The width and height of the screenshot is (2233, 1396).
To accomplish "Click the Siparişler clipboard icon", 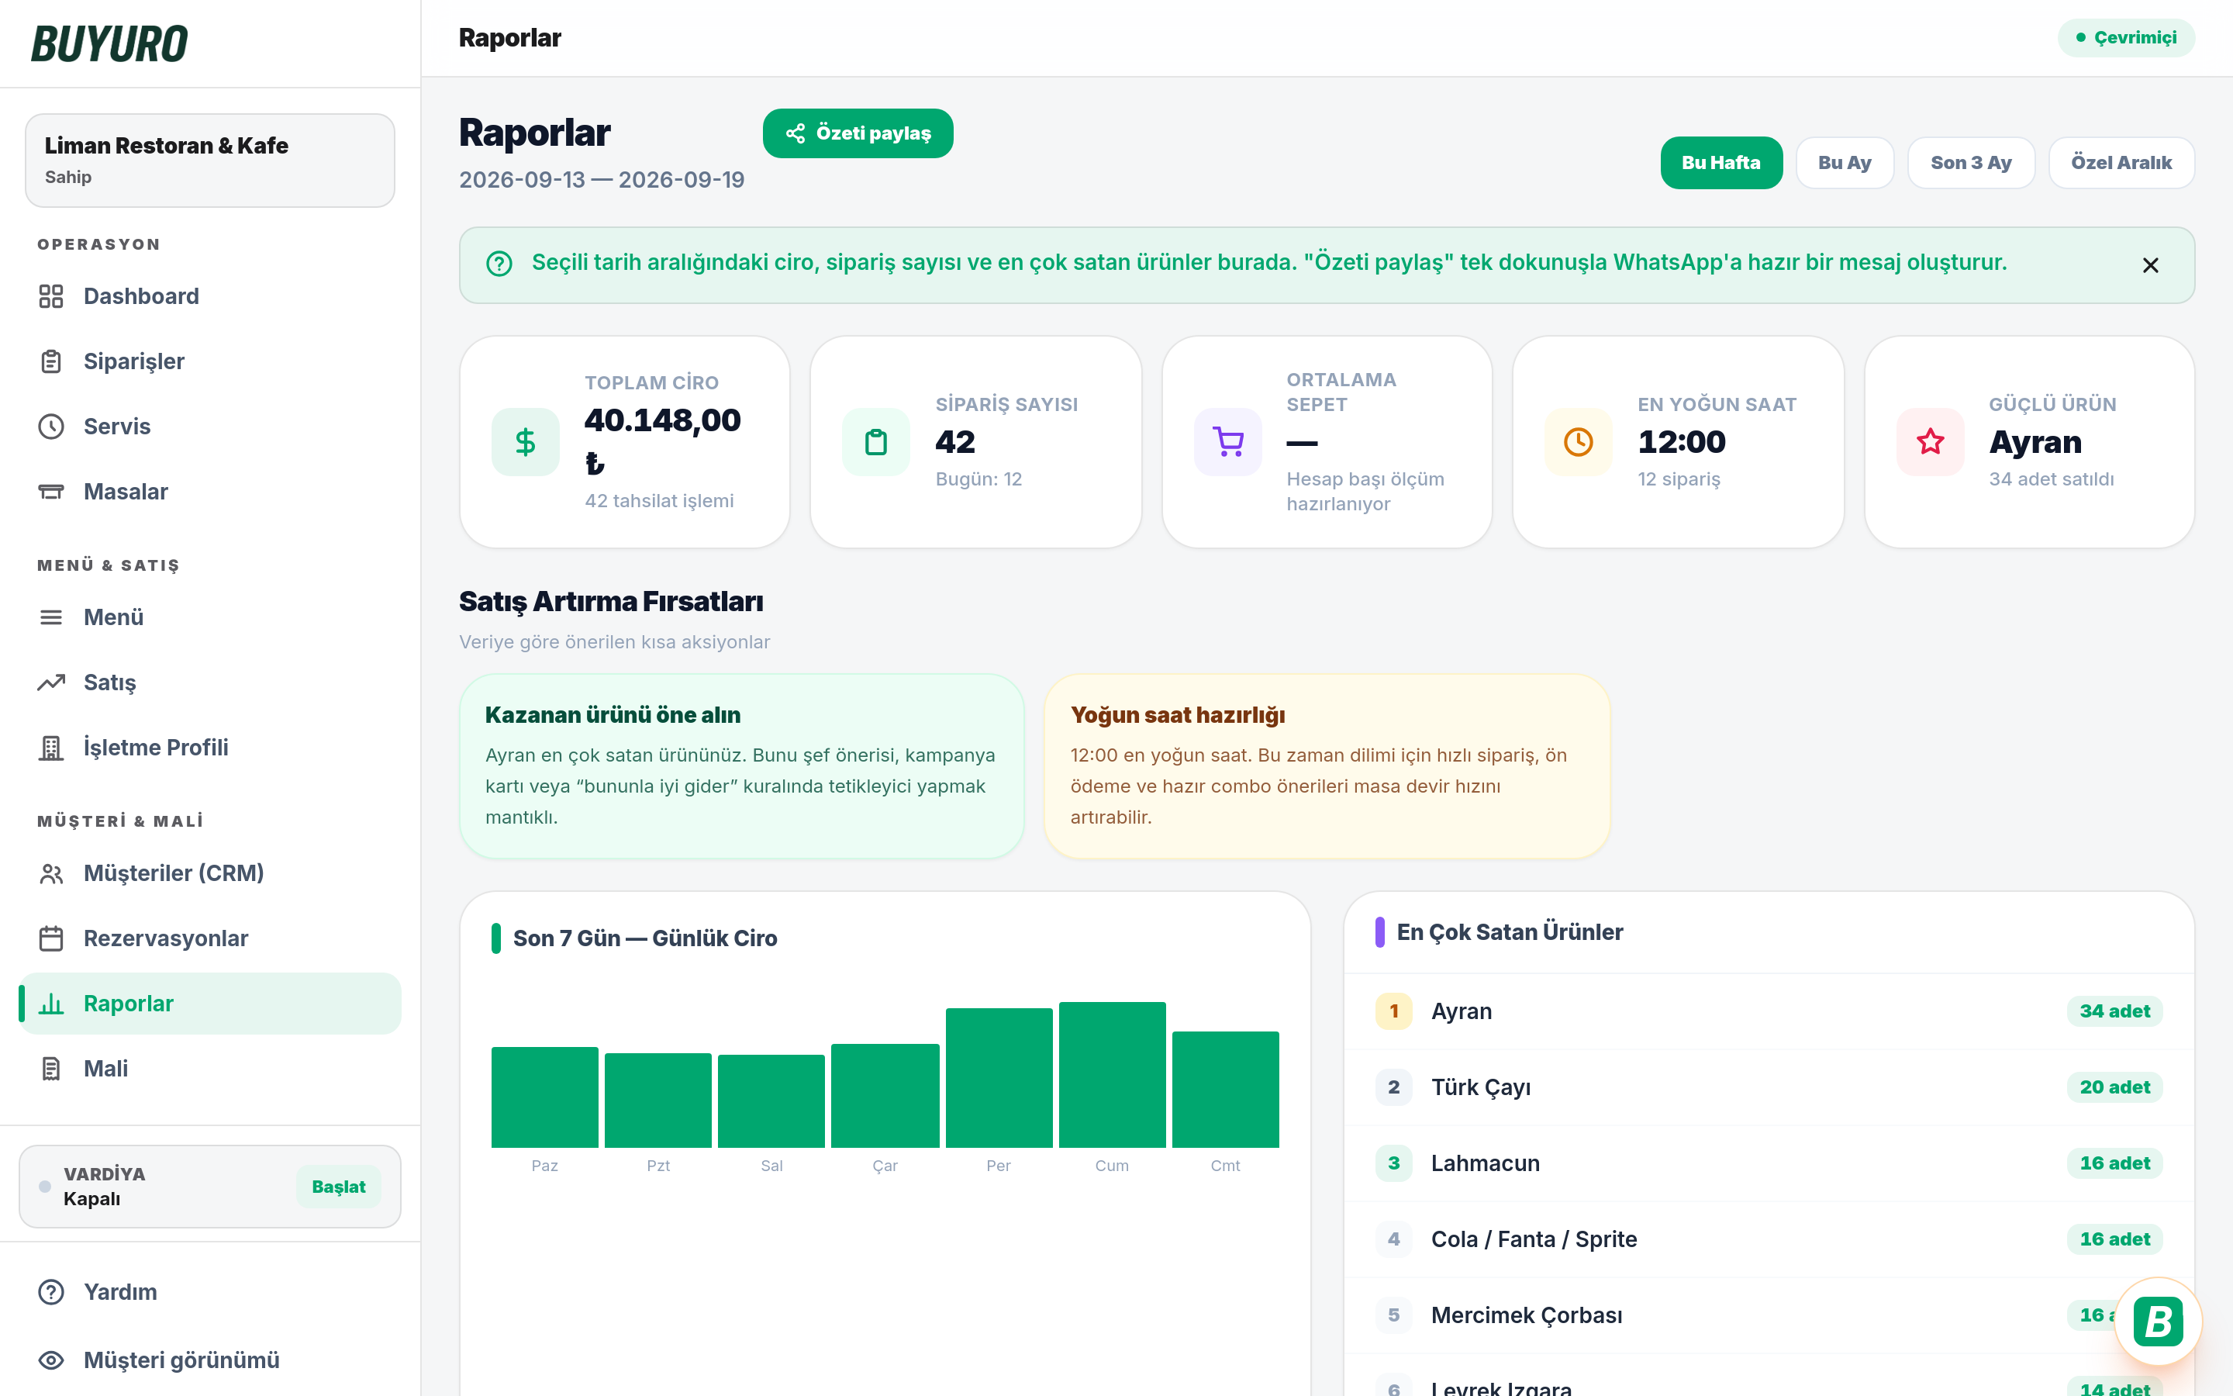I will 50,361.
